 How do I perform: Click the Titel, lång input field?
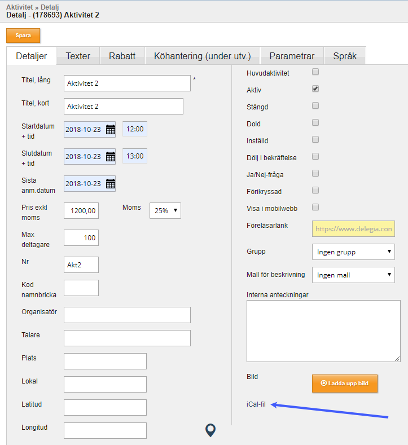127,83
